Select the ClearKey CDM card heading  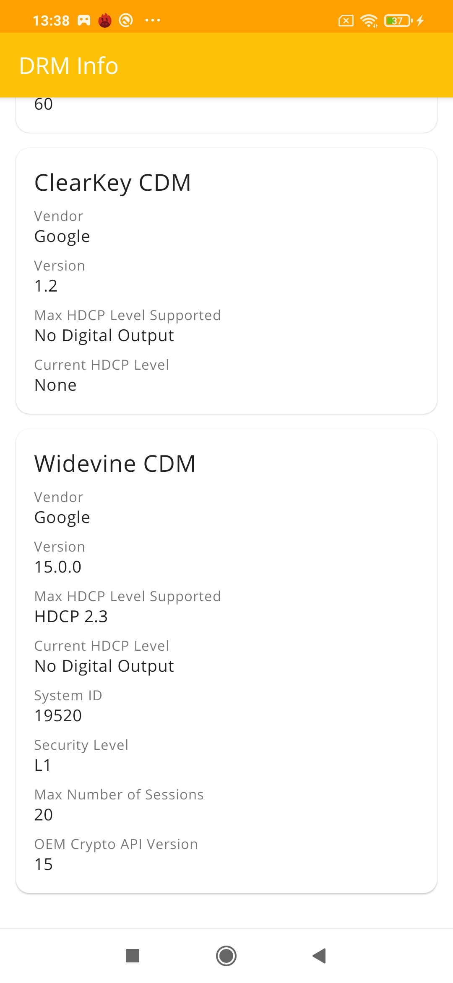[113, 183]
